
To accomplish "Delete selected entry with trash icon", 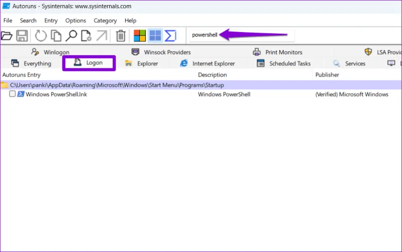I will [121, 36].
